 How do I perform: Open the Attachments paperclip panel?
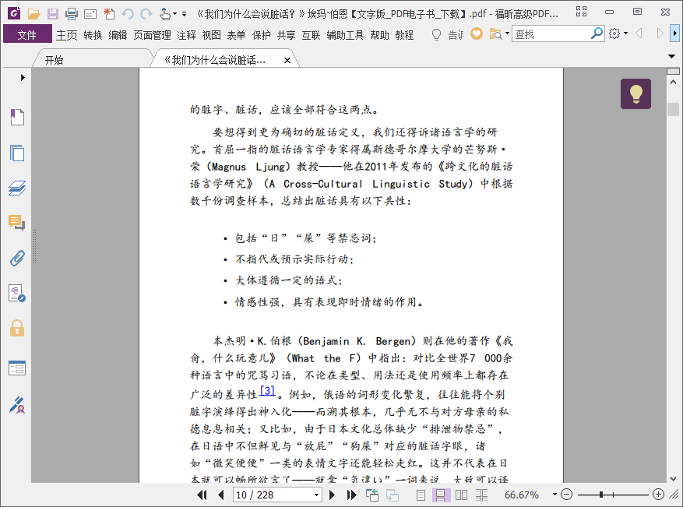(x=17, y=259)
